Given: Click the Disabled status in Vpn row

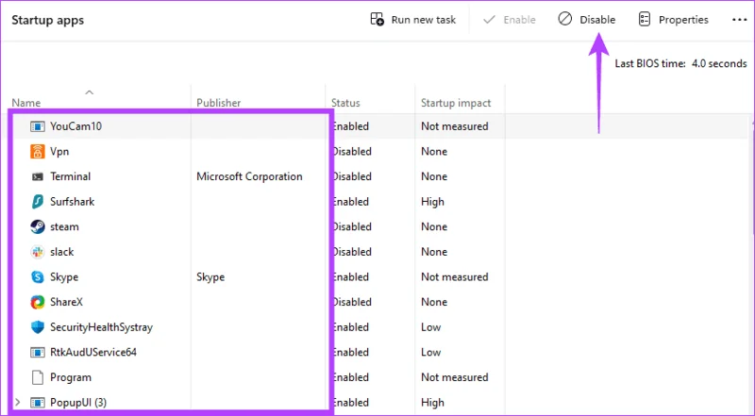Looking at the screenshot, I should tap(352, 152).
